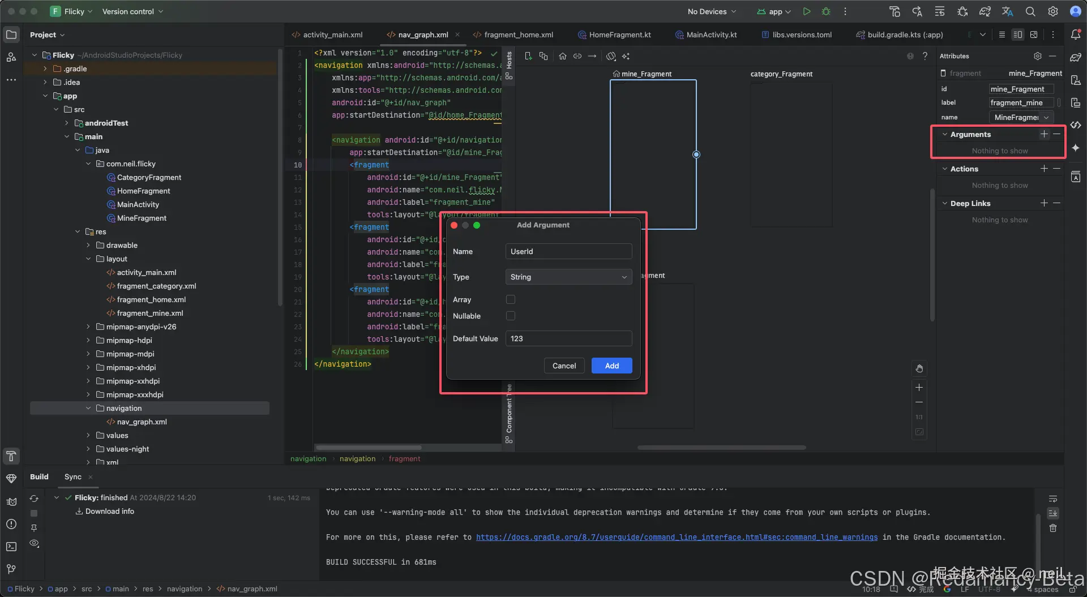This screenshot has height=597, width=1087.
Task: Click the plus icon to add an Argument
Action: tap(1044, 134)
